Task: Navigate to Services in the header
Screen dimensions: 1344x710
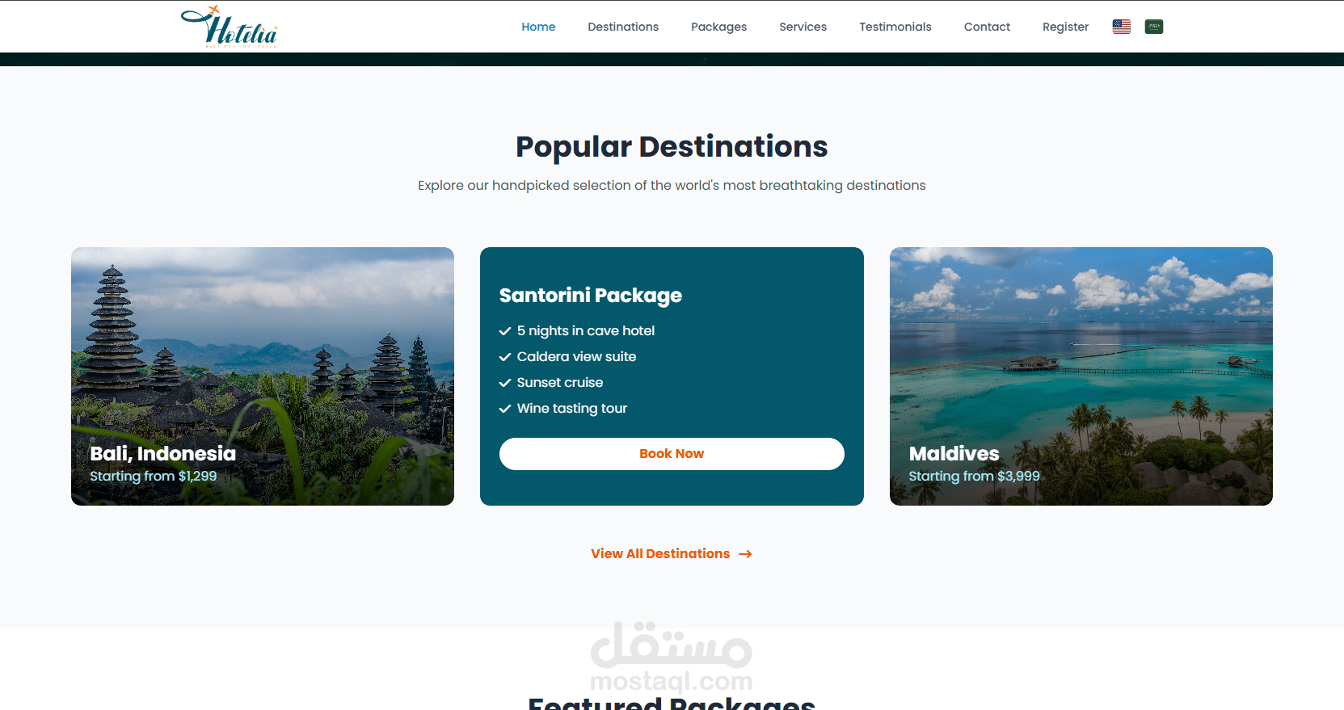Action: coord(803,27)
